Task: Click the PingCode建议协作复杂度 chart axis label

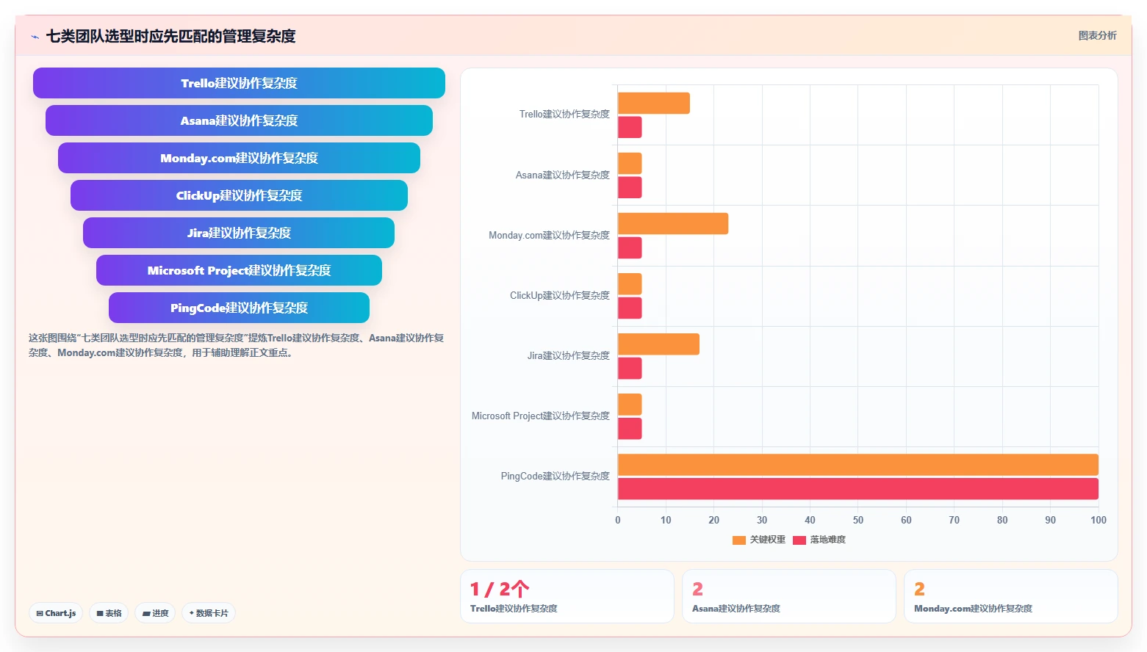Action: tap(555, 476)
